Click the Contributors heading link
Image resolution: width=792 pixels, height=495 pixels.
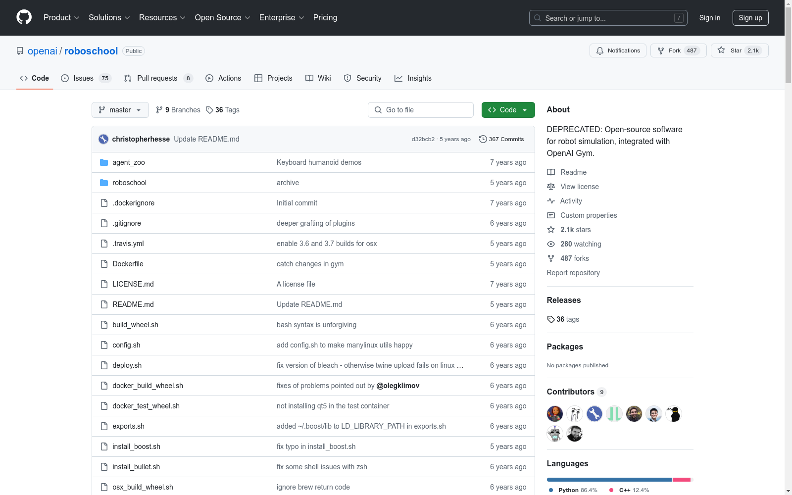(576, 392)
